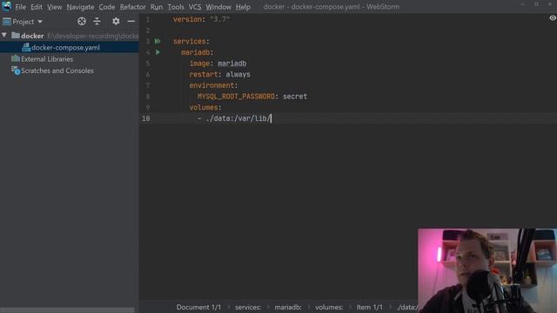Image resolution: width=557 pixels, height=313 pixels.
Task: Hide the Project tool window
Action: [131, 21]
